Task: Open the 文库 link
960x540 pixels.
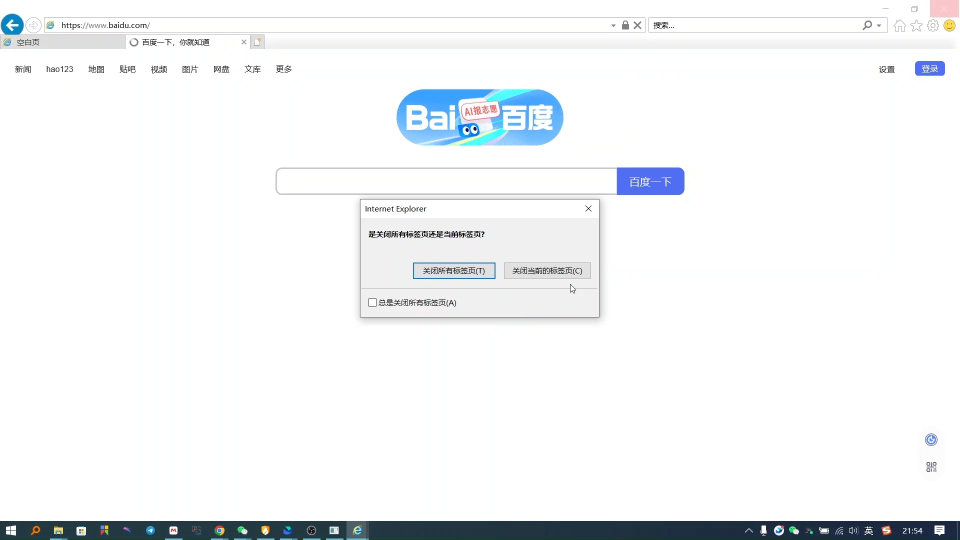Action: click(252, 69)
